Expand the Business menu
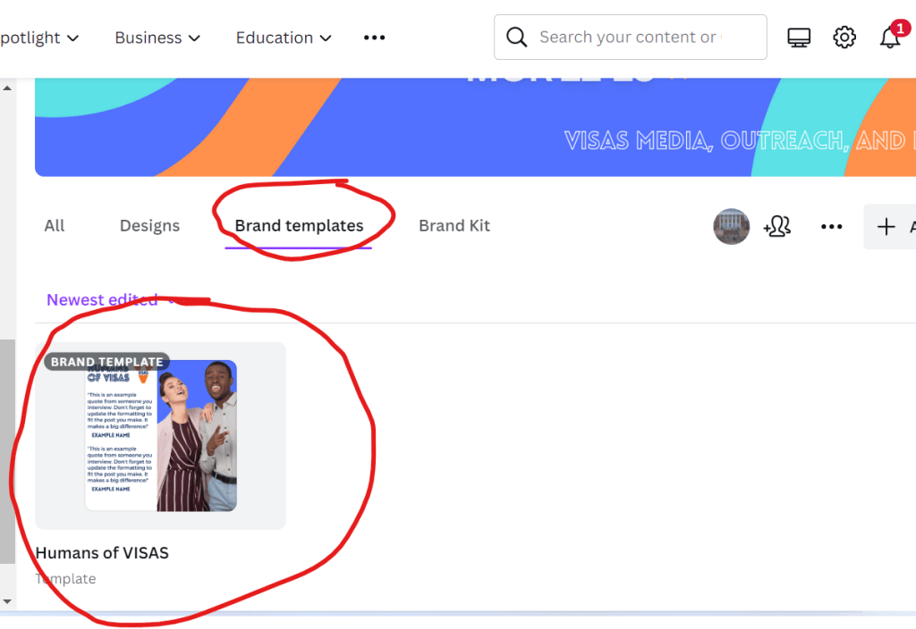 [x=157, y=38]
